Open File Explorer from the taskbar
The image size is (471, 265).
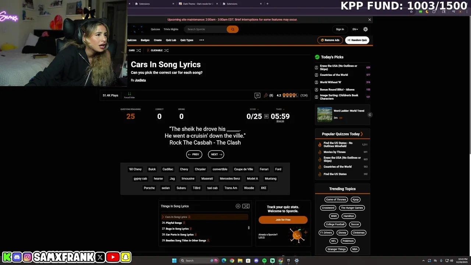click(x=240, y=261)
